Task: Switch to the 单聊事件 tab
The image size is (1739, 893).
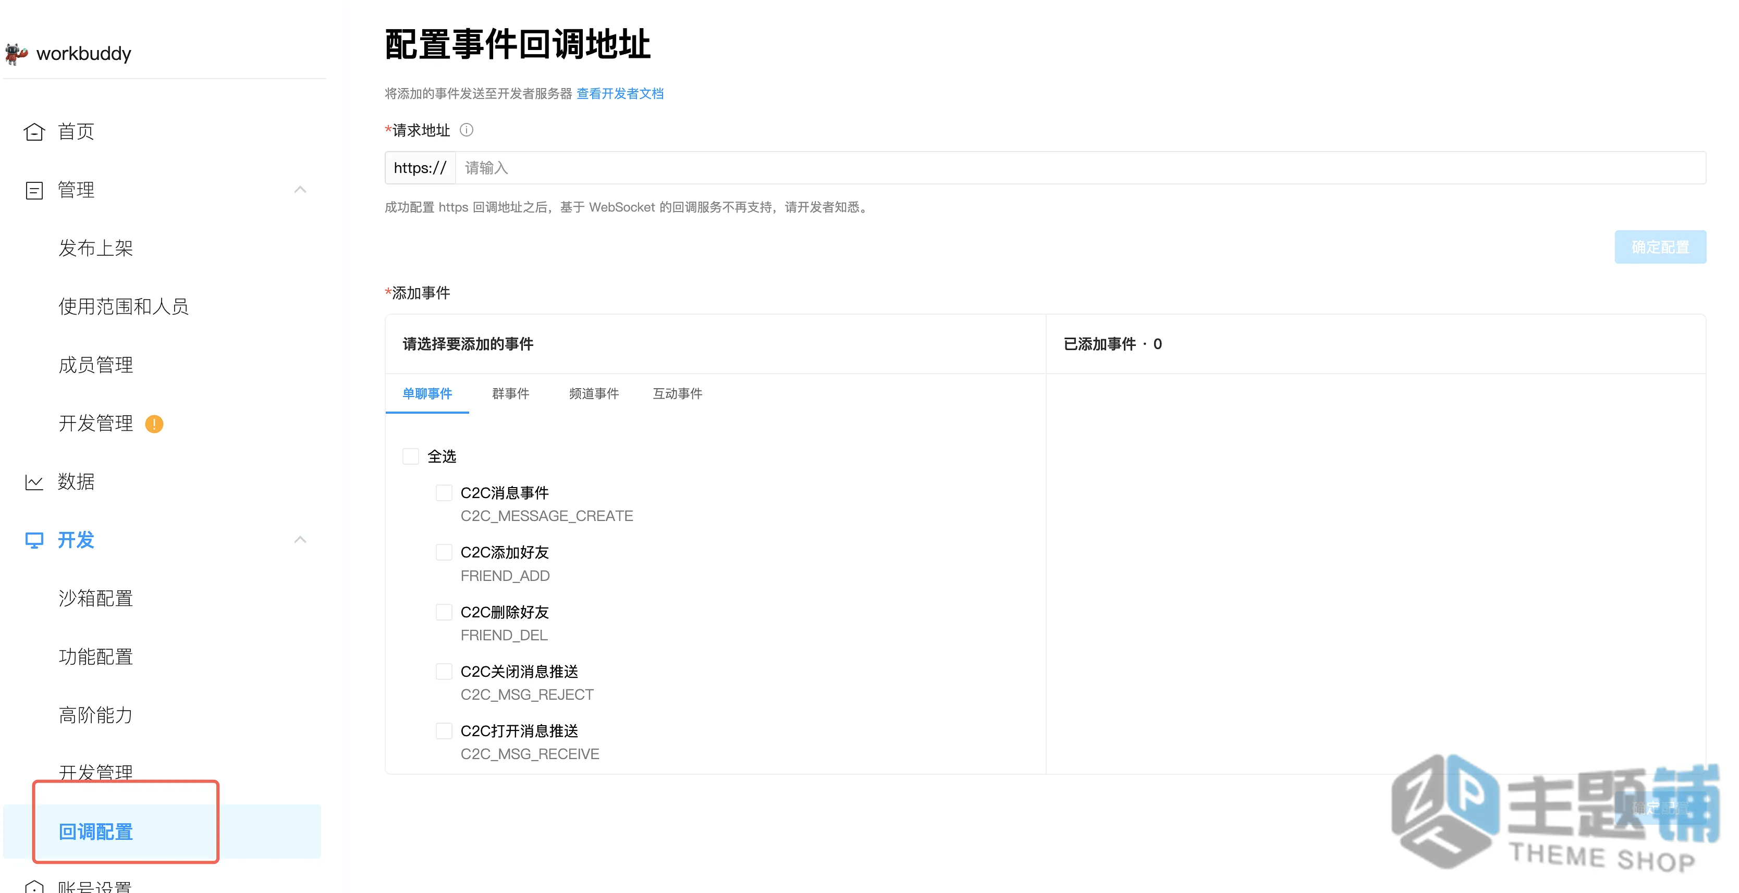Action: point(426,394)
